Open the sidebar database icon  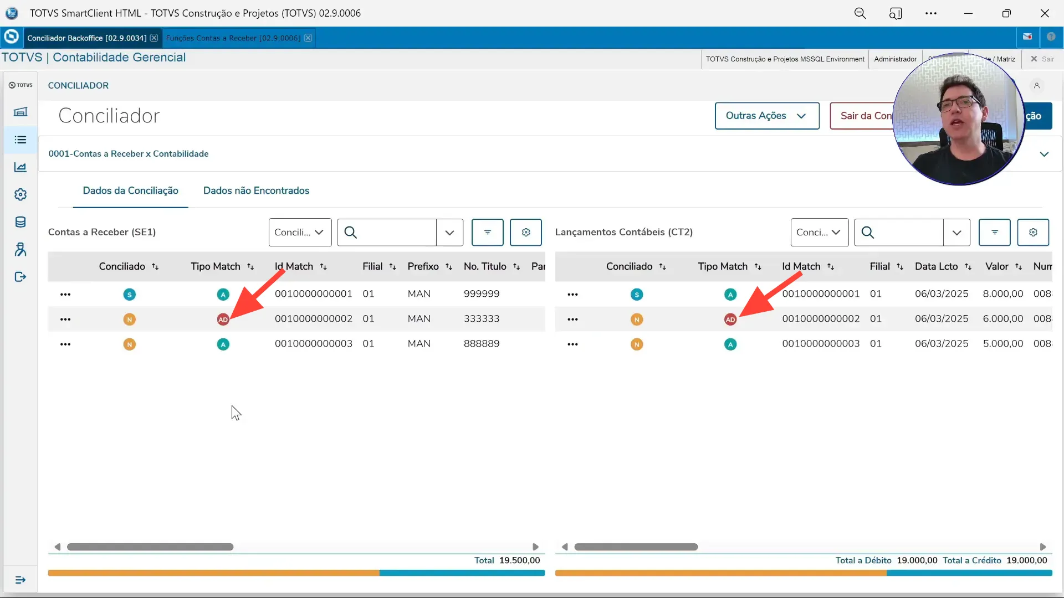[21, 222]
